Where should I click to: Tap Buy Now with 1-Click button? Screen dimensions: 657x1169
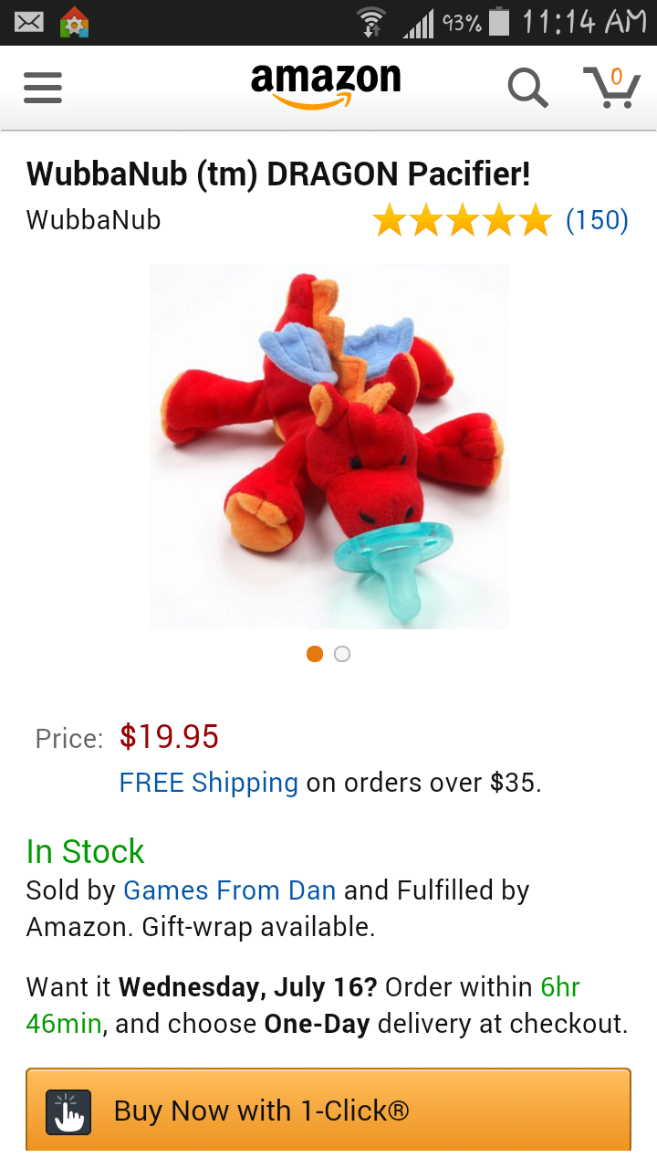pyautogui.click(x=328, y=1111)
